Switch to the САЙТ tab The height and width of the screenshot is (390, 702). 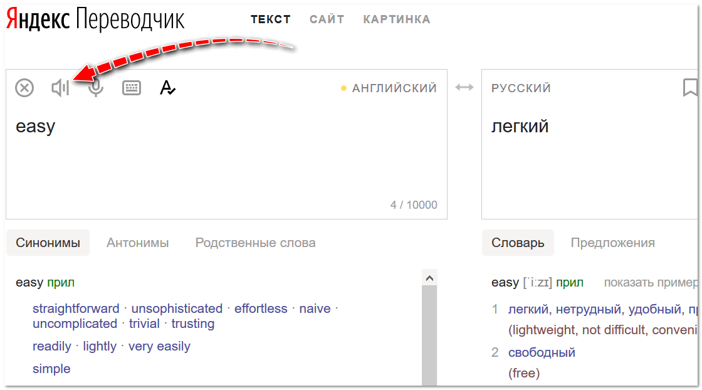point(327,19)
